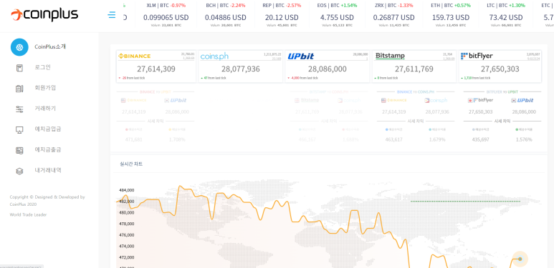Screen dimensions: 554x268
Task: Select the 435,697 price difference value
Action: 480,139
